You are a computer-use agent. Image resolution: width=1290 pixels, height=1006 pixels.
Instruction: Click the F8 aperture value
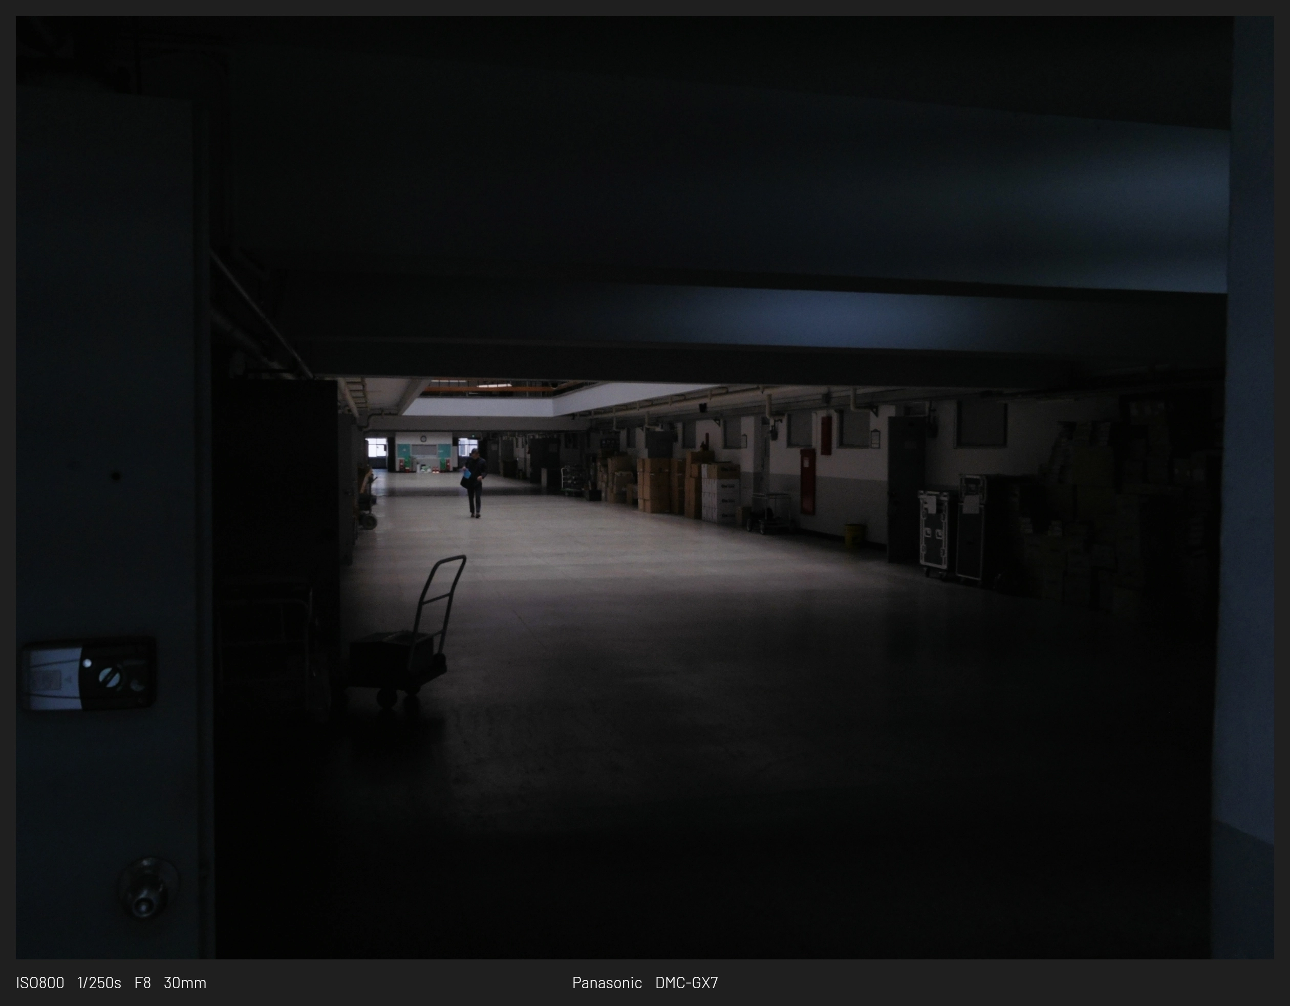(142, 982)
